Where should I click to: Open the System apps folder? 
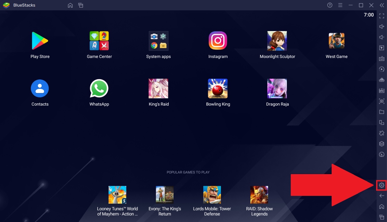pyautogui.click(x=159, y=41)
